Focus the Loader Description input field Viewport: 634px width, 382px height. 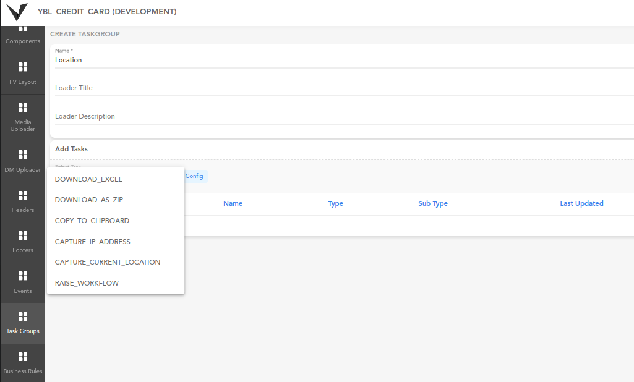click(344, 116)
